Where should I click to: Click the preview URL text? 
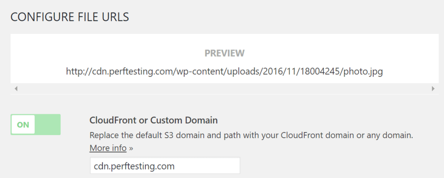click(224, 71)
